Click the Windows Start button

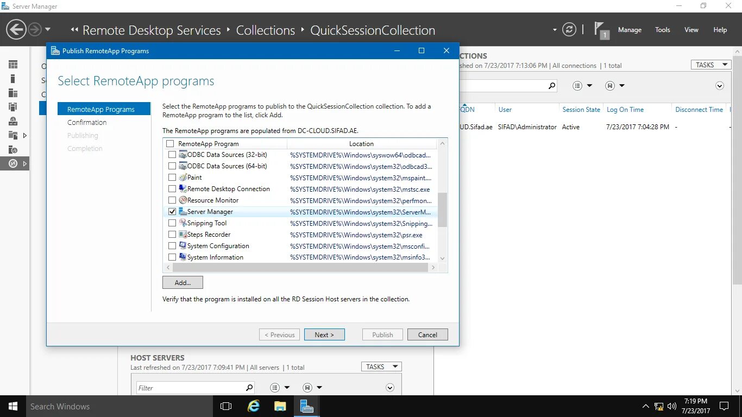(x=12, y=406)
